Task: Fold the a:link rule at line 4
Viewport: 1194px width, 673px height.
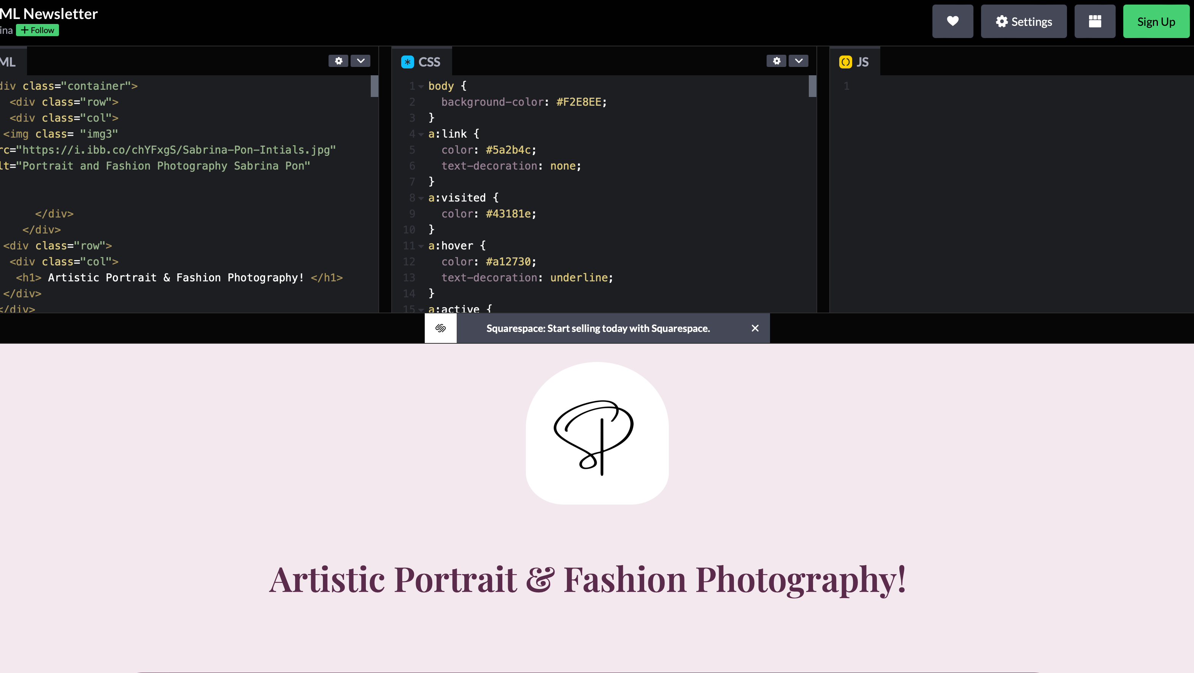Action: tap(421, 135)
